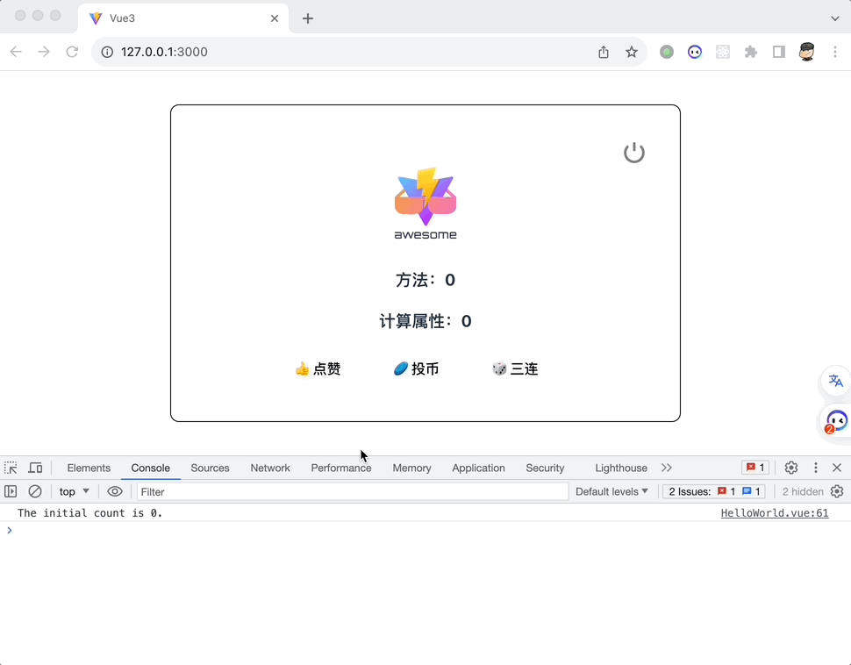Click the awesome Vite logo image
The width and height of the screenshot is (851, 665).
point(425,204)
